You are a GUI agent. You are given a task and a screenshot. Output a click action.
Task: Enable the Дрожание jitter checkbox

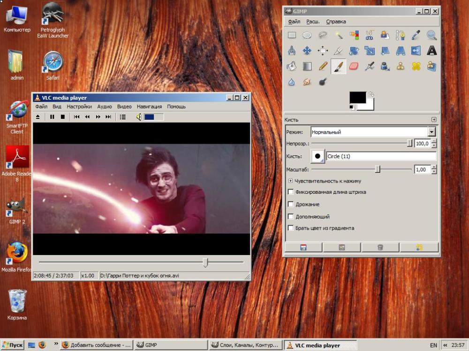click(290, 204)
